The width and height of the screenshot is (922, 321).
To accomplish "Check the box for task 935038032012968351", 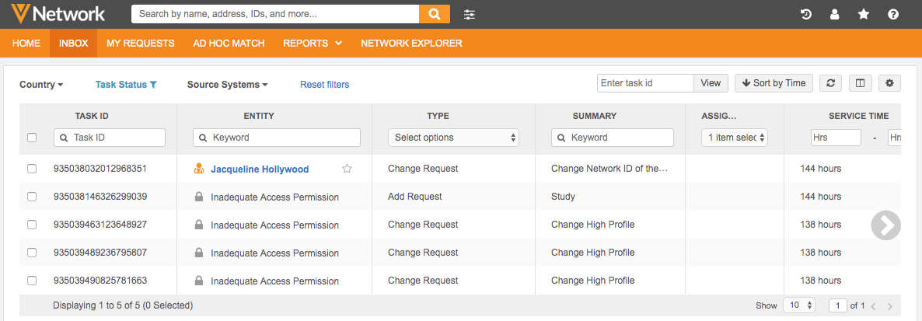I will [32, 169].
